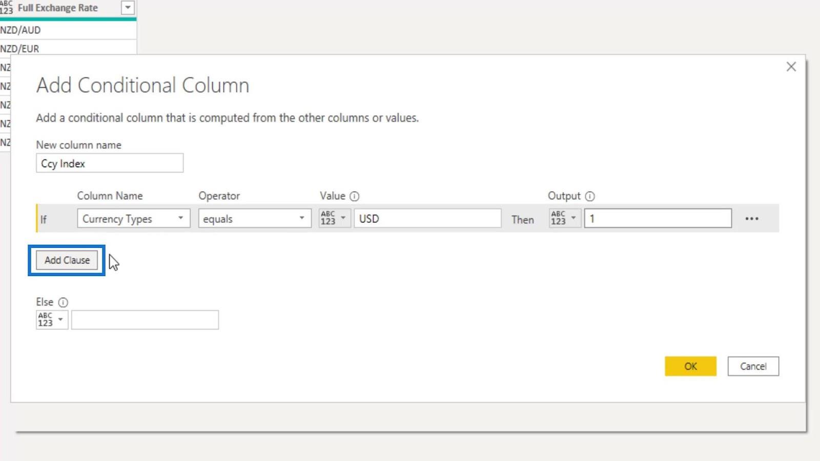Screen dimensions: 820x461
Task: Select the NZD/EUR cell
Action: (68, 48)
